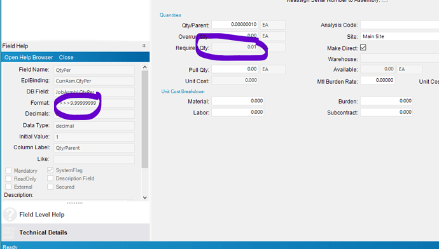
Task: Toggle the Secured checkbox
Action: (x=50, y=187)
